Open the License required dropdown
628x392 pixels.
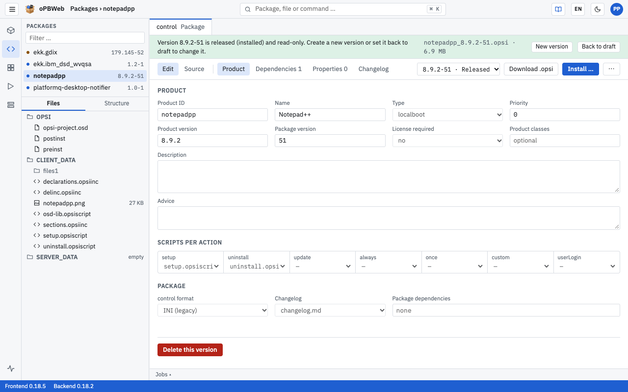(x=447, y=141)
